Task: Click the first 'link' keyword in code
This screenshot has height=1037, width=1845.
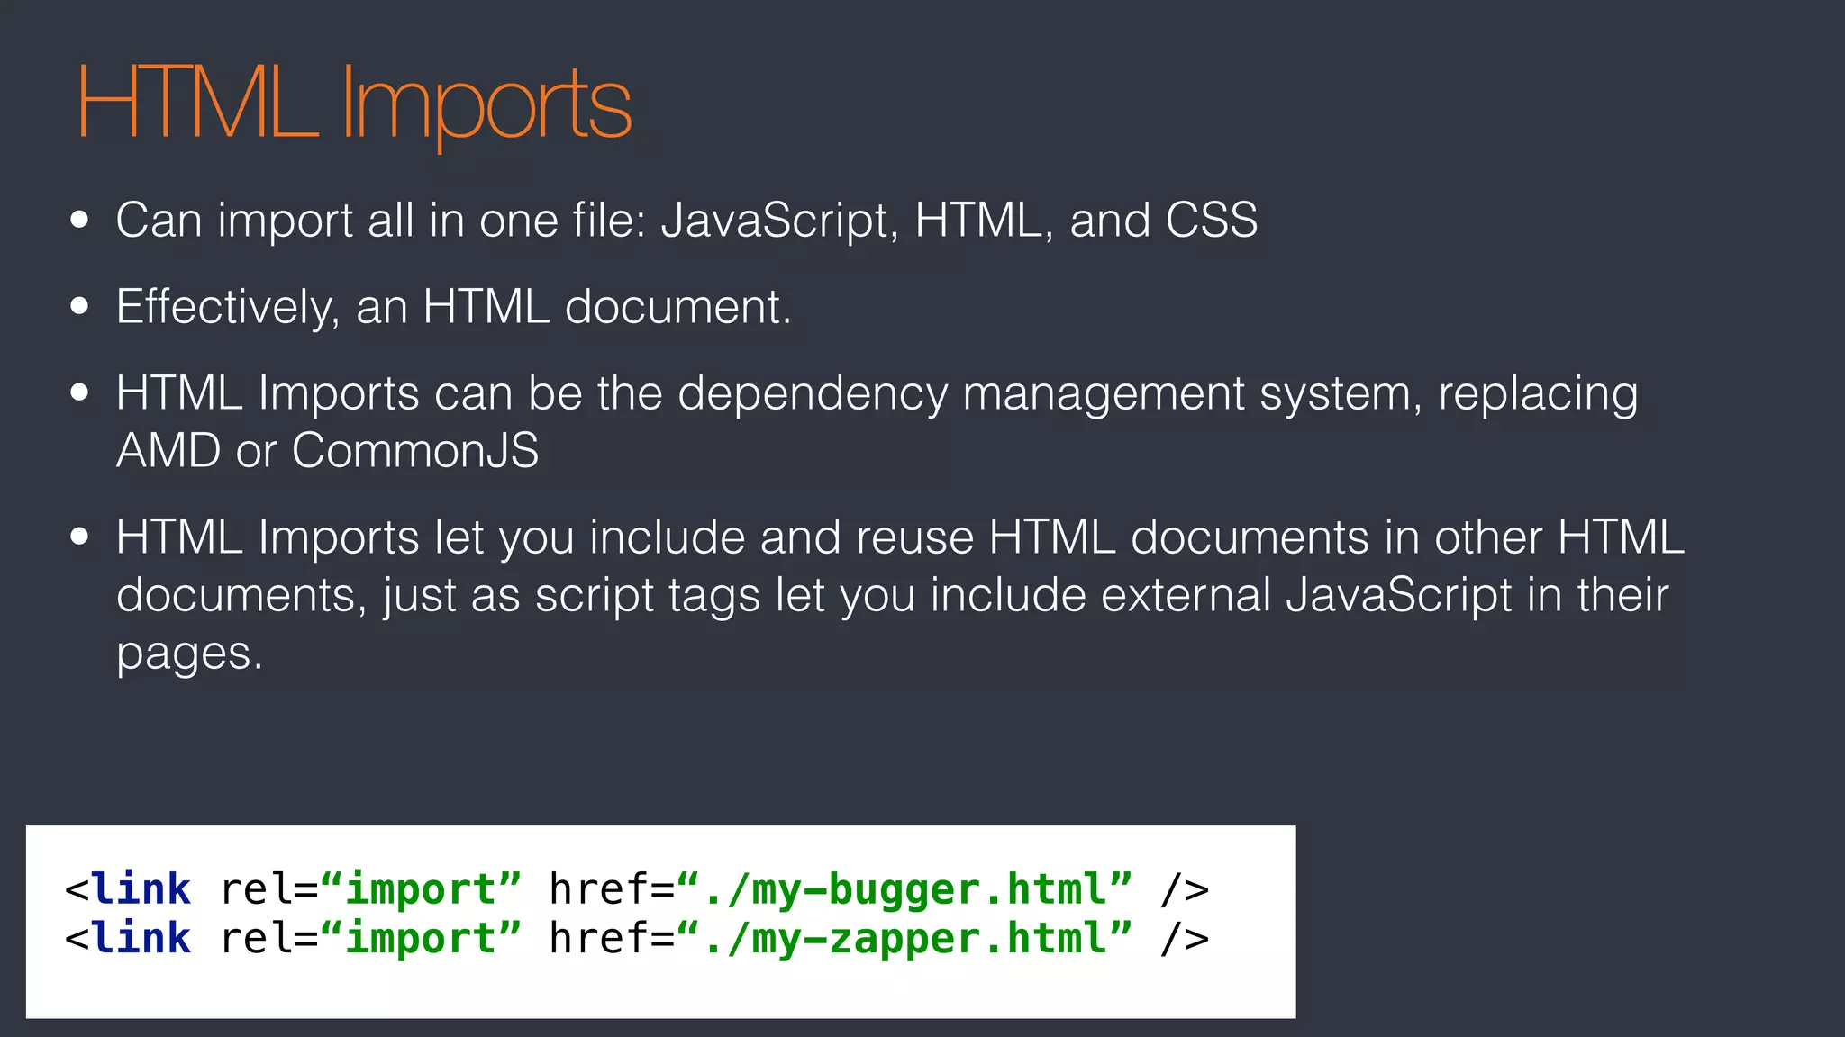Action: click(141, 889)
